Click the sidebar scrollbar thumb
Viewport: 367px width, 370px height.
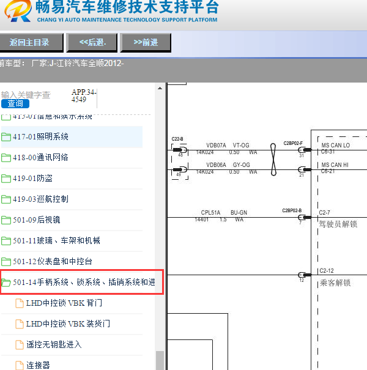click(160, 361)
